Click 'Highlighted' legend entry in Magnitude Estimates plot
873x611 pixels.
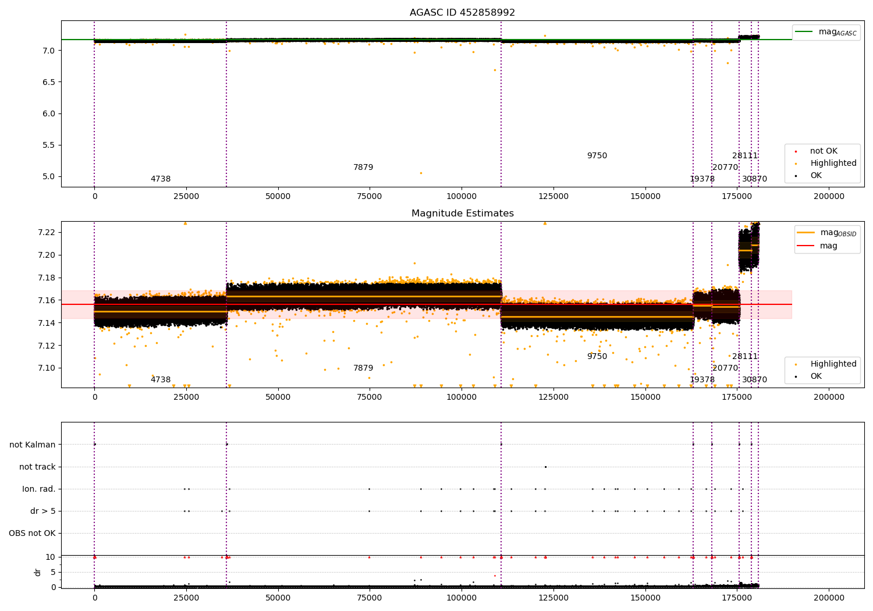833,364
